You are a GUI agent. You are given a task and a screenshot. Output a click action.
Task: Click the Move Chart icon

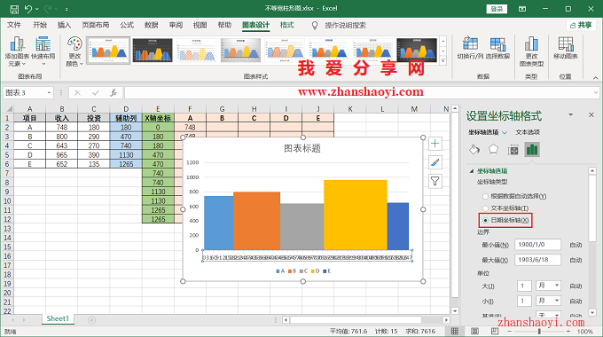pyautogui.click(x=566, y=43)
